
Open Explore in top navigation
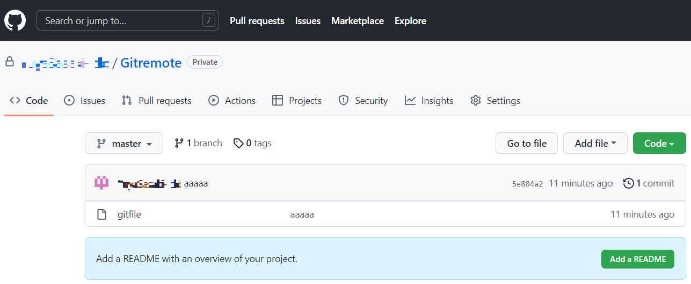410,21
